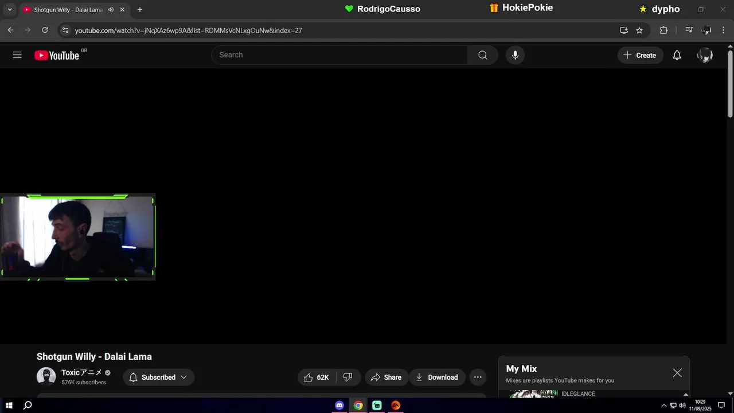Image resolution: width=734 pixels, height=413 pixels.
Task: Open the YouTube account avatar menu
Action: pyautogui.click(x=705, y=55)
